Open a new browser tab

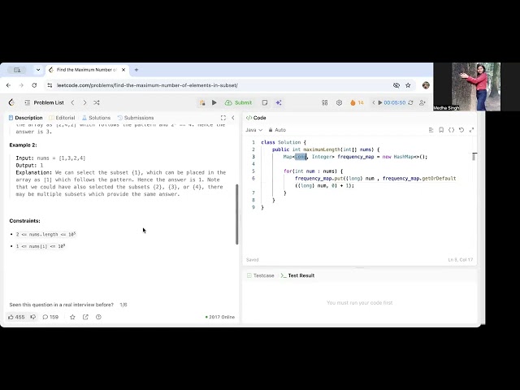[x=136, y=70]
